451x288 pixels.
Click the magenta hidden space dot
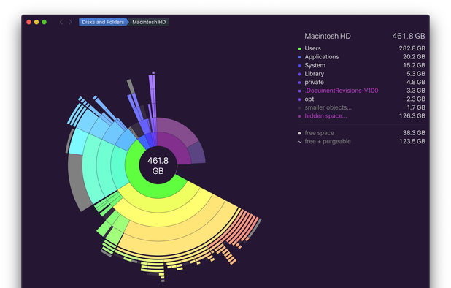299,116
